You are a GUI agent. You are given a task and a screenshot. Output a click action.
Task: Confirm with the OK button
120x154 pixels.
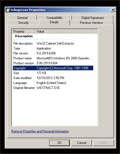[60, 143]
